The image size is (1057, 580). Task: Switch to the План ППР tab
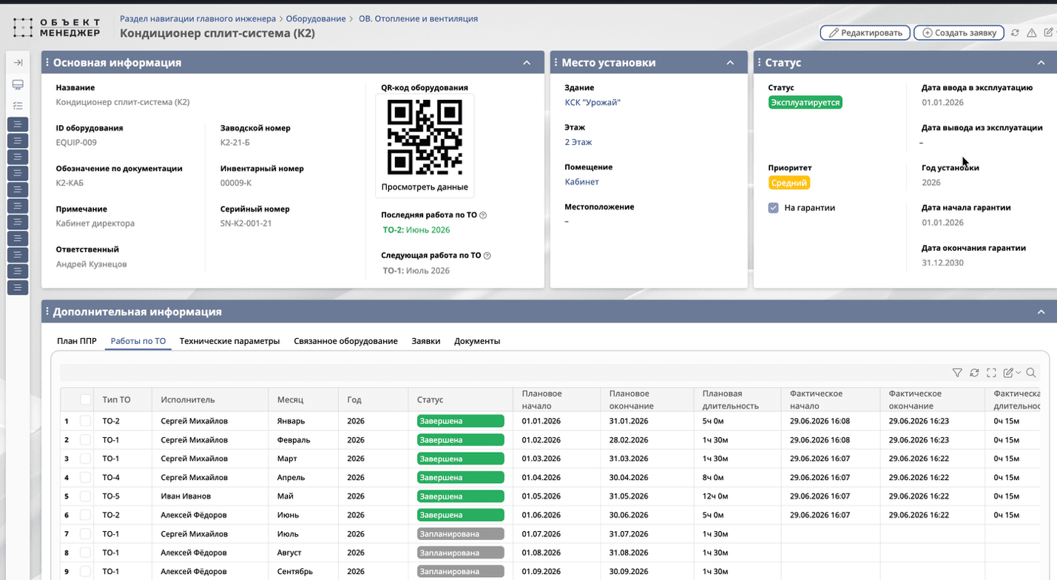(x=77, y=341)
